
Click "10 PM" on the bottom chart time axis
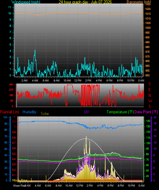click(131, 186)
